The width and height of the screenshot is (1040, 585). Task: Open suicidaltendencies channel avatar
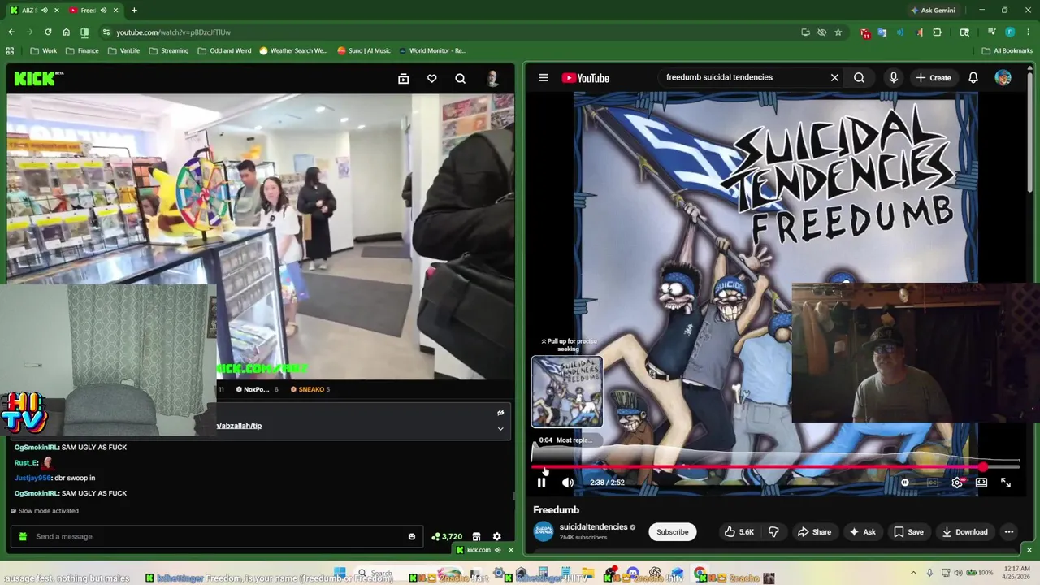[543, 532]
